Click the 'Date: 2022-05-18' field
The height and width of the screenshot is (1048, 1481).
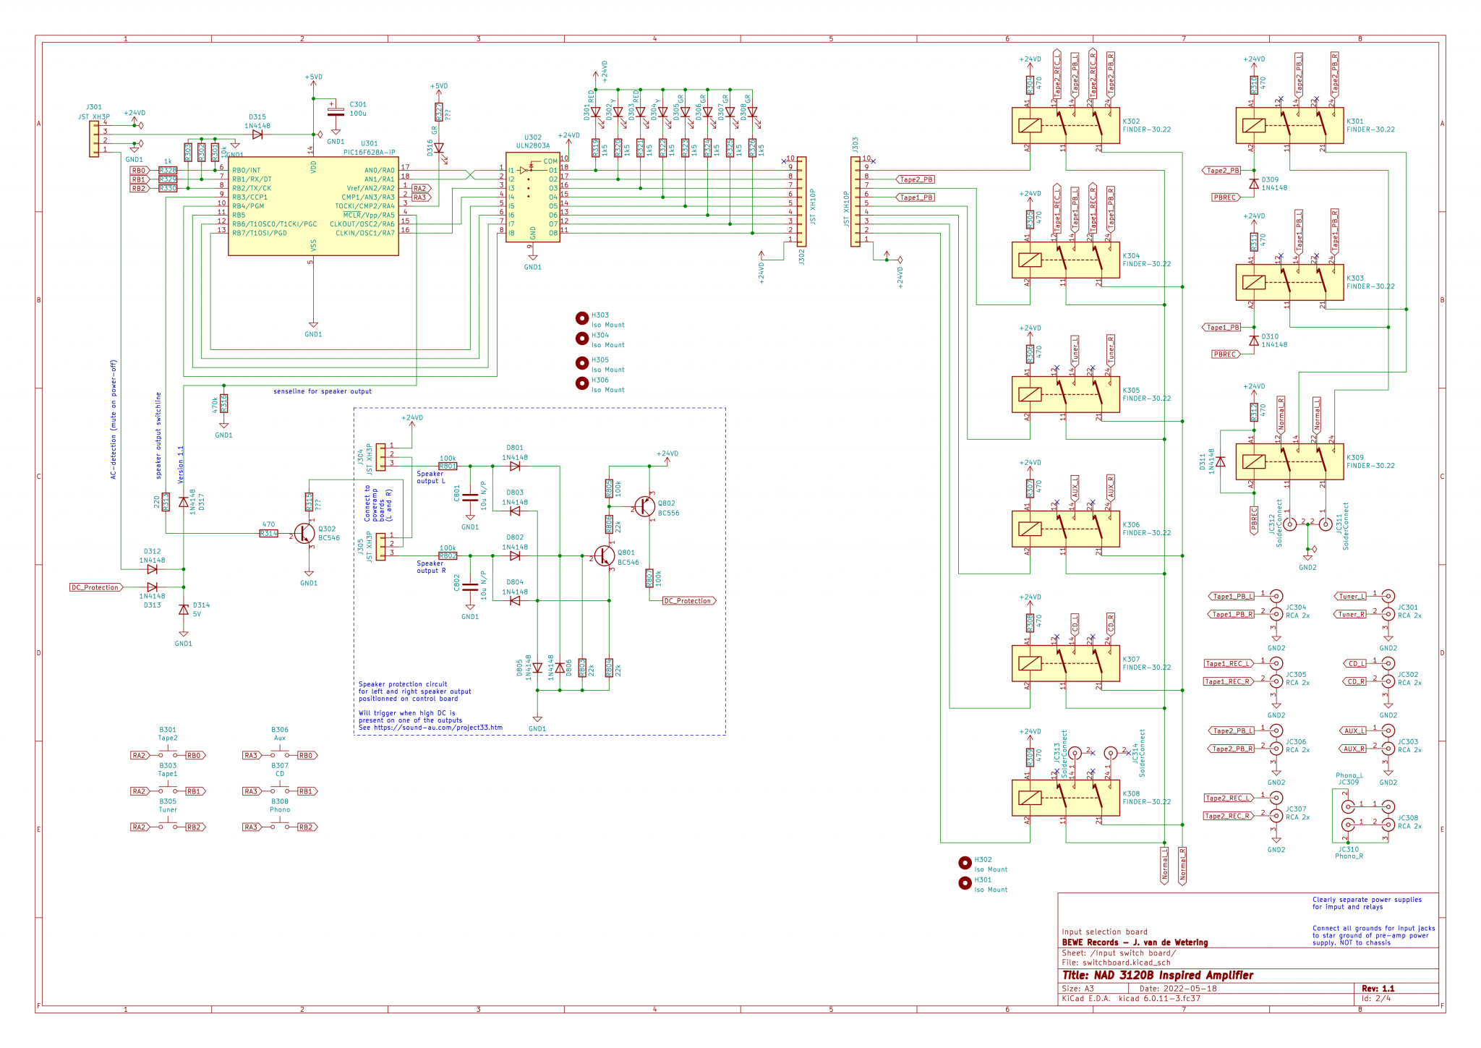[x=1178, y=989]
